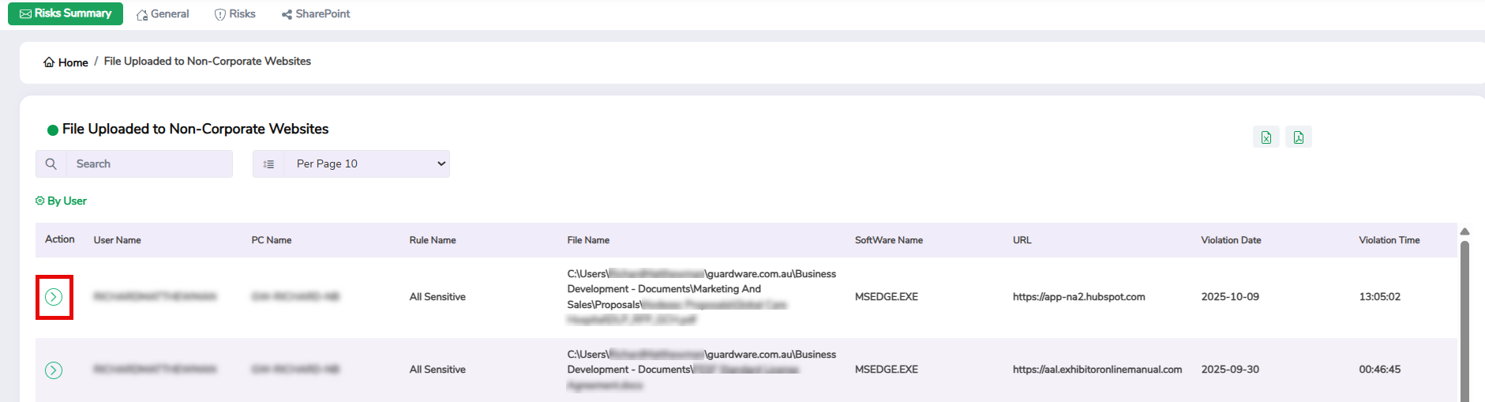This screenshot has height=402, width=1485.
Task: Click the User Name column header
Action: coord(118,240)
